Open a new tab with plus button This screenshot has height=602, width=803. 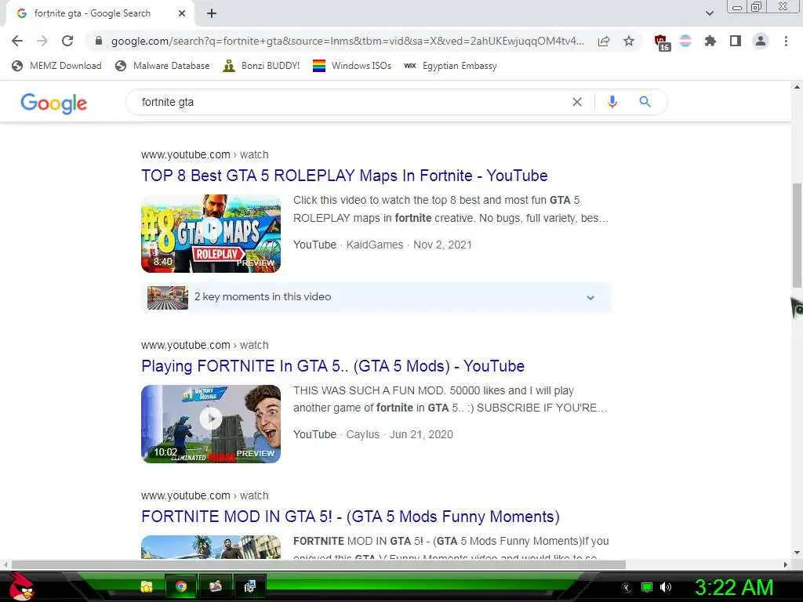[x=212, y=13]
